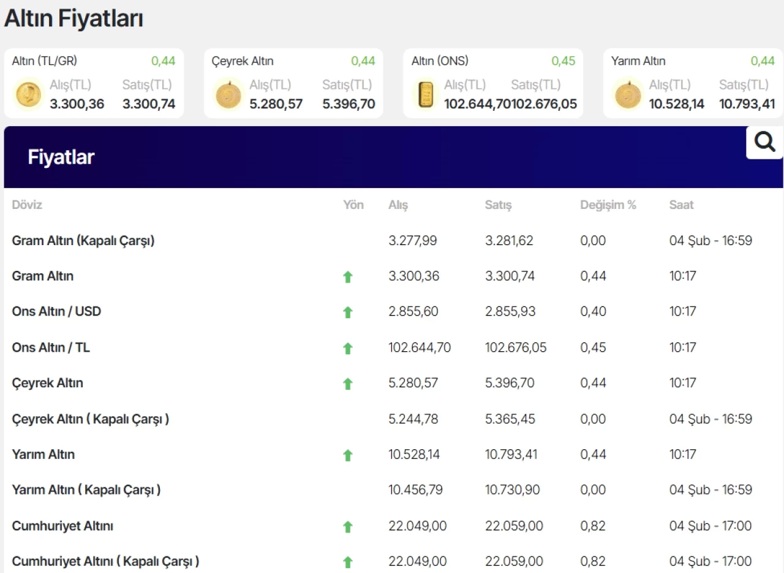Open Cumhuriyet Altını ( Kapalı Çarşı ) entry
784x573 pixels.
[x=105, y=561]
